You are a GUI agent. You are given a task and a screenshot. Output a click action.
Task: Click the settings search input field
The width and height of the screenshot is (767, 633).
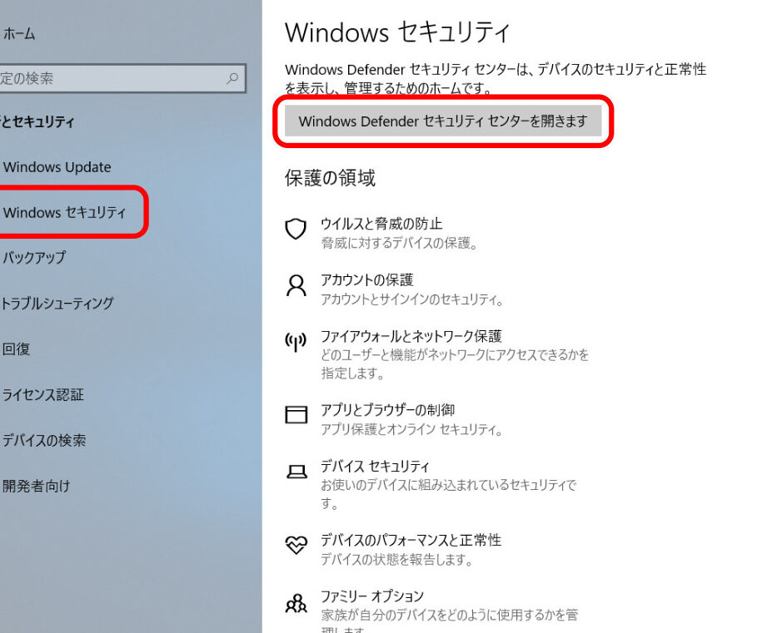click(x=108, y=79)
